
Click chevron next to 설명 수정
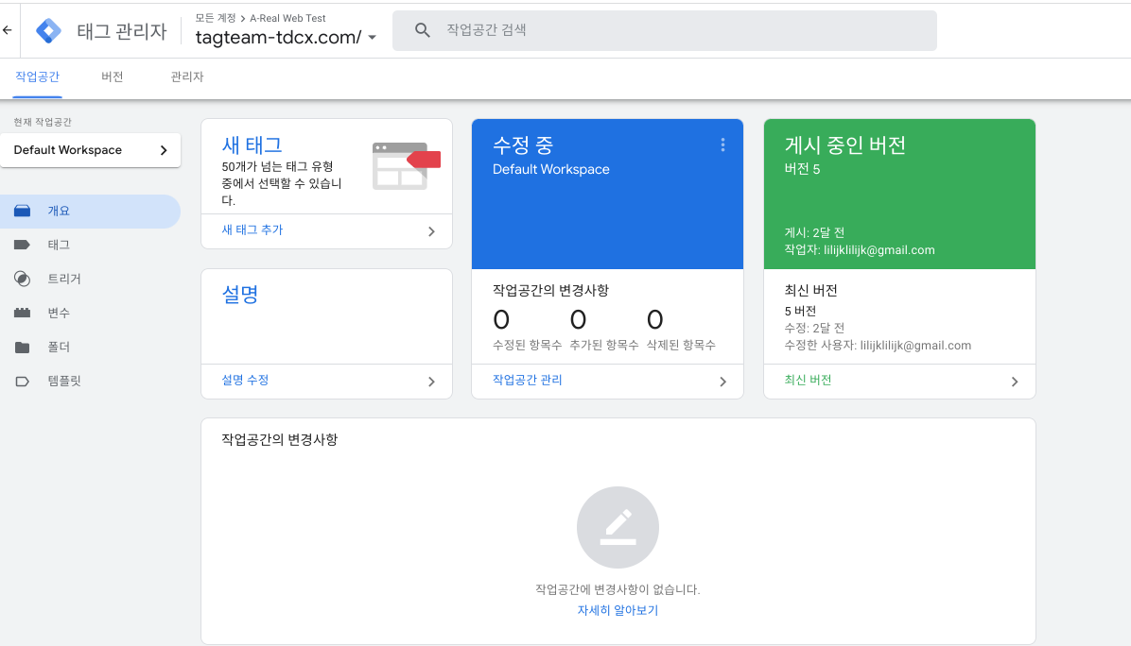(431, 382)
